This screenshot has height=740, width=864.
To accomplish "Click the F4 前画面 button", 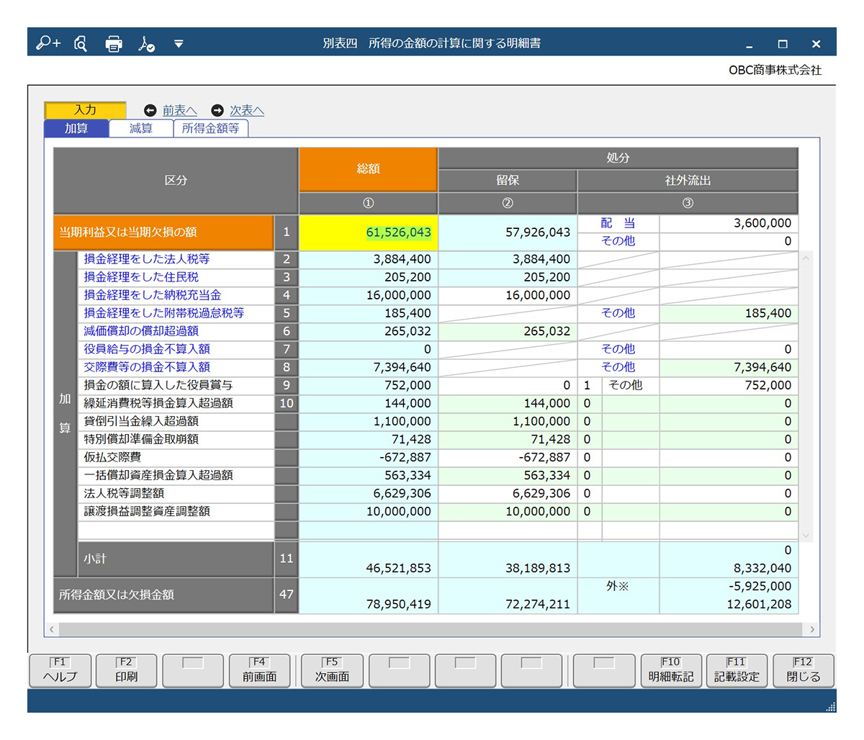I will coord(259,670).
